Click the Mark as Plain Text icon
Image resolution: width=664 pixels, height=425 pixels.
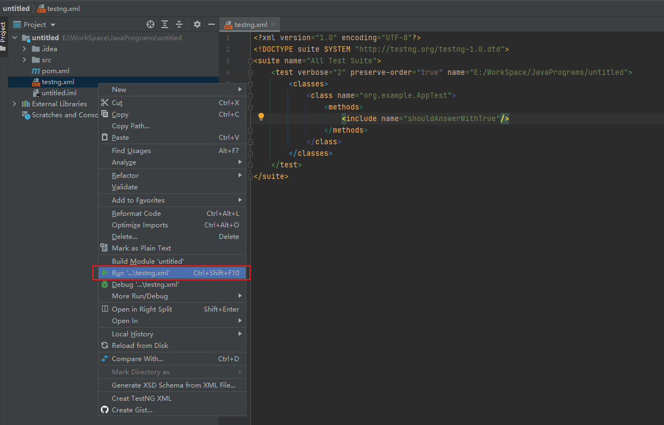[x=105, y=248]
